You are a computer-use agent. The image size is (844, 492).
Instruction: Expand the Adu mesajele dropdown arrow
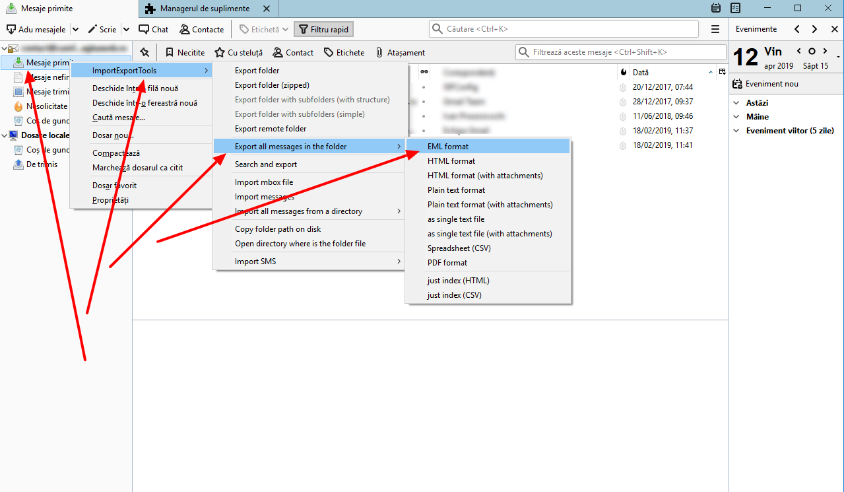coord(75,29)
